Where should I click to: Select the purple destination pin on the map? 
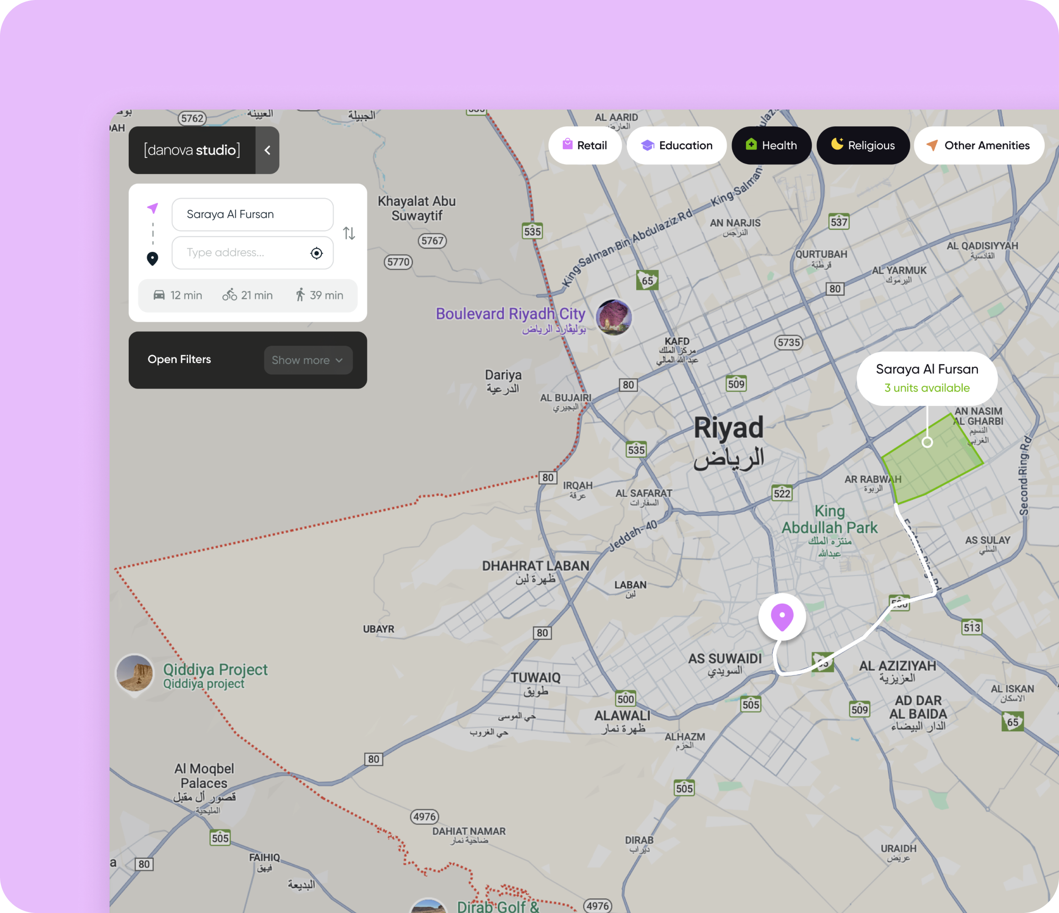[x=783, y=616]
